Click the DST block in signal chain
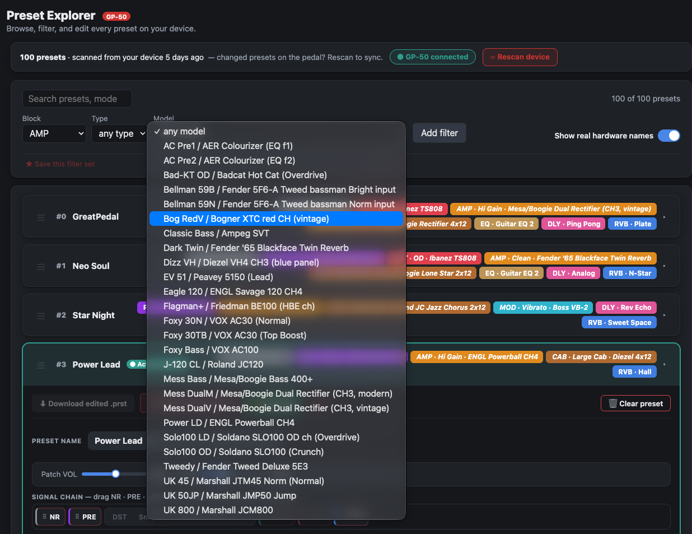692x534 pixels. coord(119,517)
